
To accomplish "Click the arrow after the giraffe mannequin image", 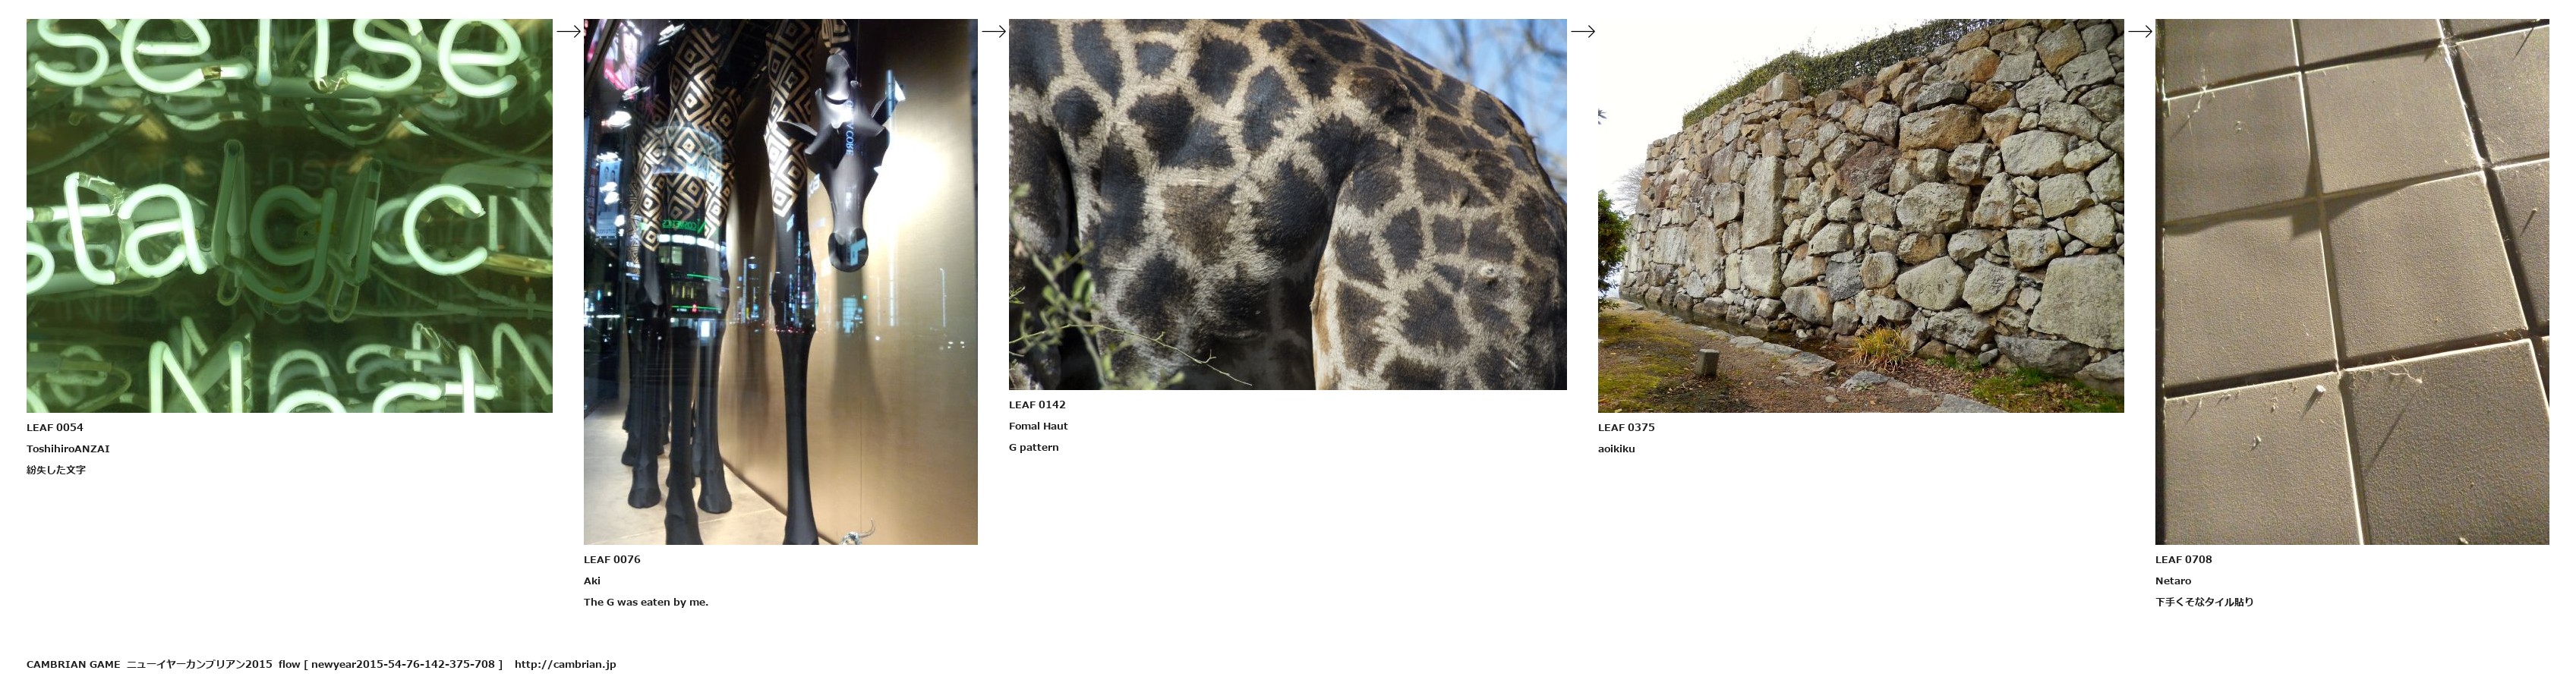I will coord(993,31).
